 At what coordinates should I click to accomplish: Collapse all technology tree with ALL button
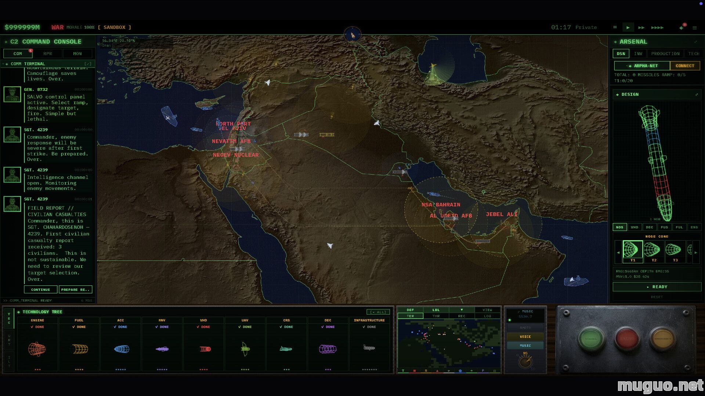[x=378, y=312]
